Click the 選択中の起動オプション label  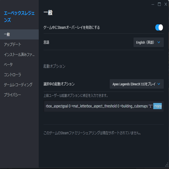tap(59, 84)
